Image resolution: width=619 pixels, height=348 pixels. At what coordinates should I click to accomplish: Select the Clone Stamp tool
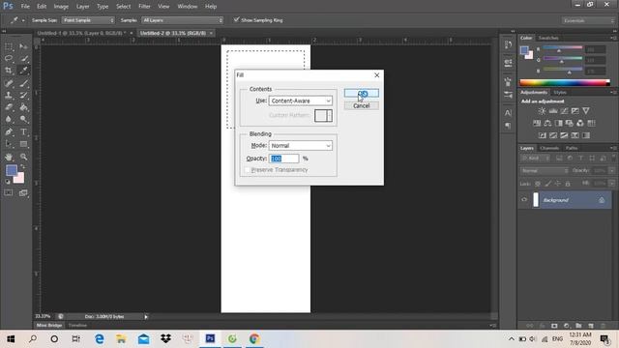(x=9, y=95)
